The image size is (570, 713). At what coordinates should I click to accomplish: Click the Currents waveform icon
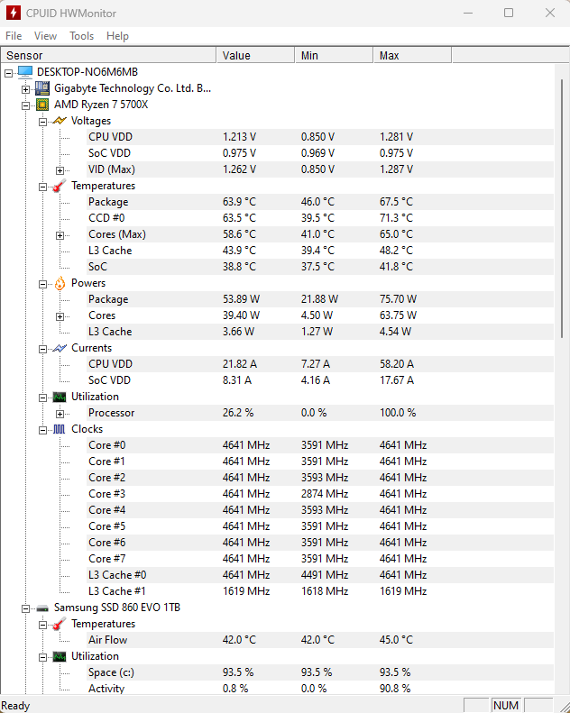click(60, 348)
